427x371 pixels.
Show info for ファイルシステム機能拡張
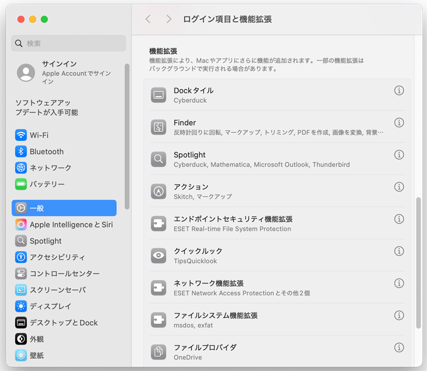[399, 315]
